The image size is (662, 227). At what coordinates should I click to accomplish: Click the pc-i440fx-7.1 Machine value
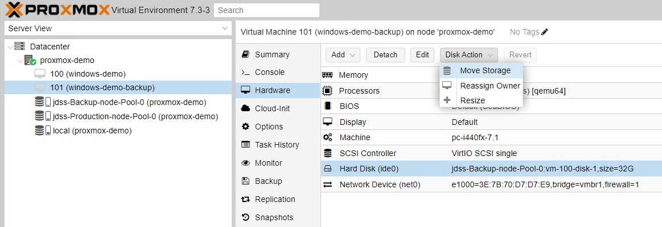pos(475,138)
